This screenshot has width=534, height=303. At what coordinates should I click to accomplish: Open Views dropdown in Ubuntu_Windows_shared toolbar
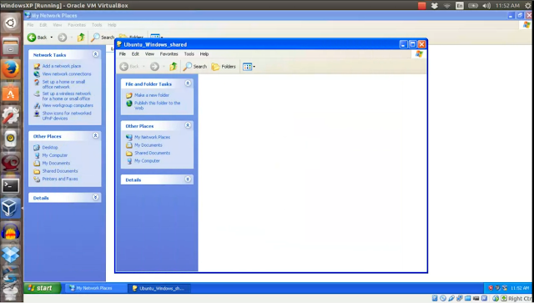coord(249,67)
